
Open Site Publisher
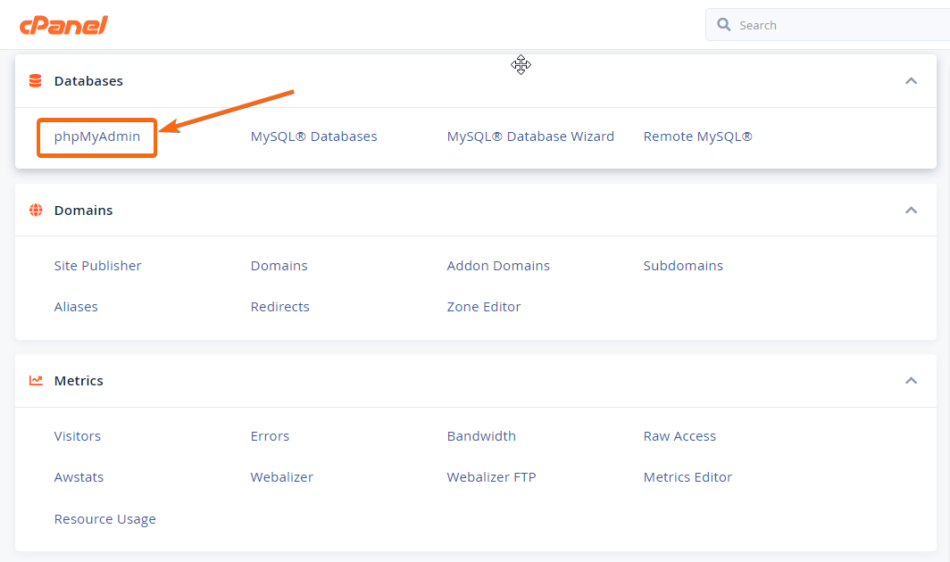coord(97,265)
